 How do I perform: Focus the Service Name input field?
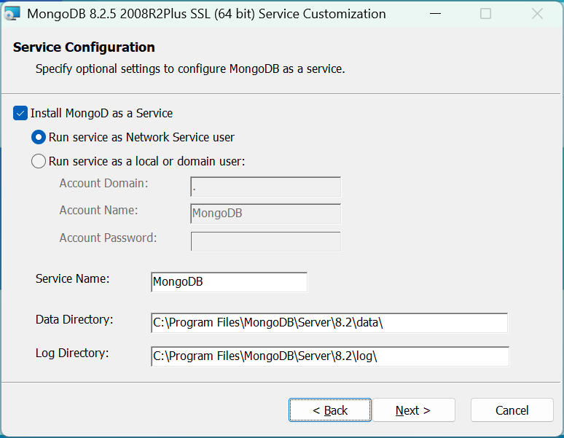click(229, 282)
